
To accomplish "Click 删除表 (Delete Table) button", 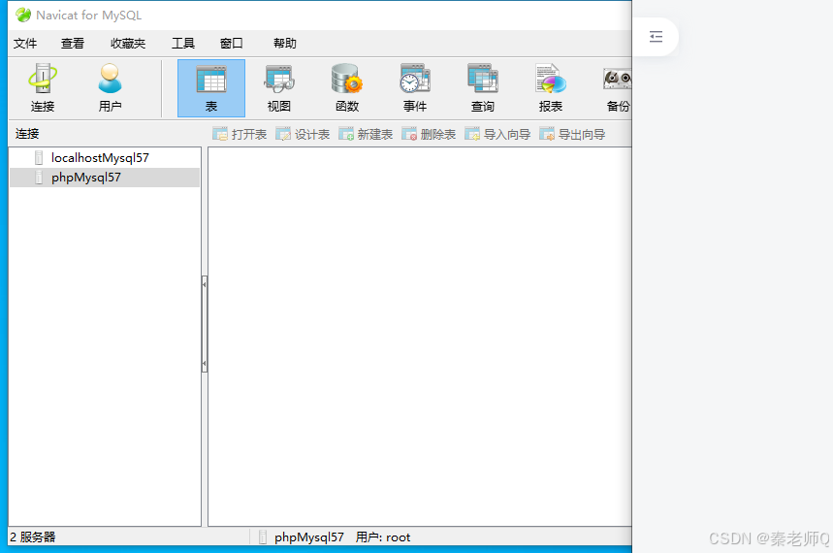I will coord(429,134).
